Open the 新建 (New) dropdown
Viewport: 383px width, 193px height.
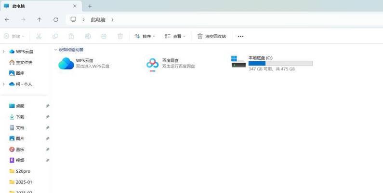point(14,36)
